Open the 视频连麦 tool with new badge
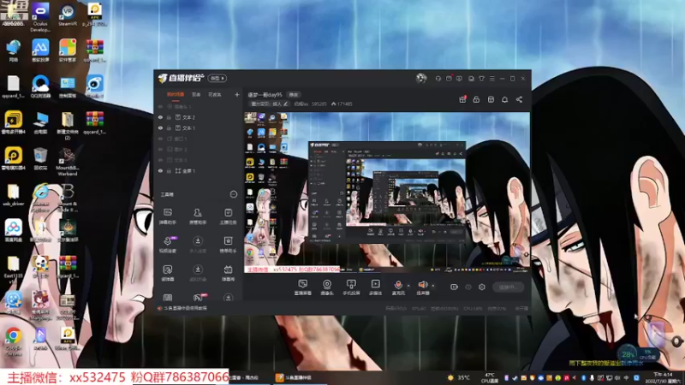Screen dimensions: 685x385 [168, 245]
